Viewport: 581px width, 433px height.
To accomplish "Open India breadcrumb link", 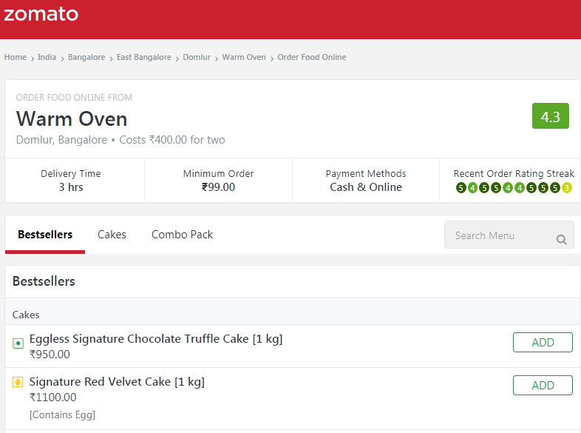I will (47, 57).
